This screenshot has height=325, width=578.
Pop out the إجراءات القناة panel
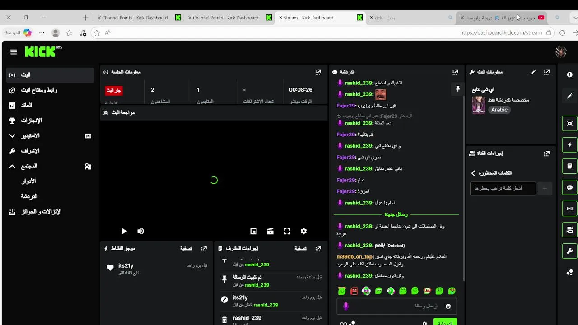click(547, 153)
